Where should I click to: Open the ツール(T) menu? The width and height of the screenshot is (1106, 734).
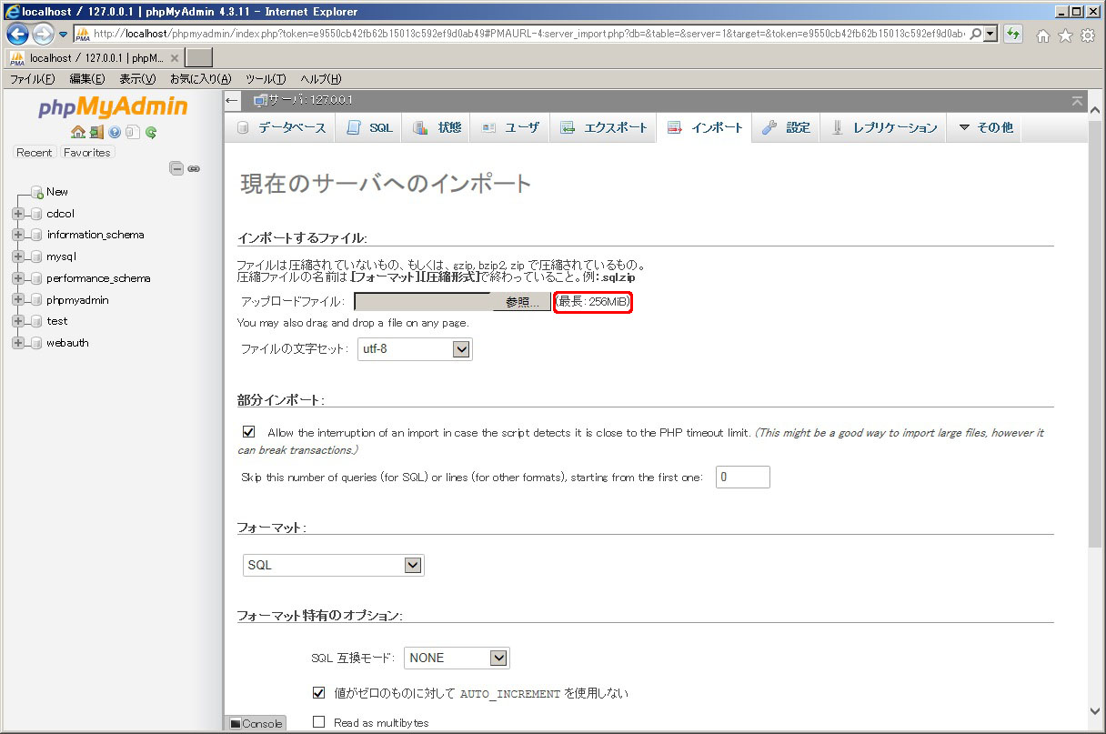click(266, 79)
